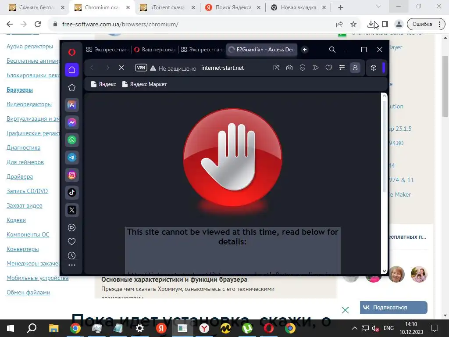The width and height of the screenshot is (449, 337).
Task: Open 'Видеоредакторы' category link
Action: [x=29, y=104]
